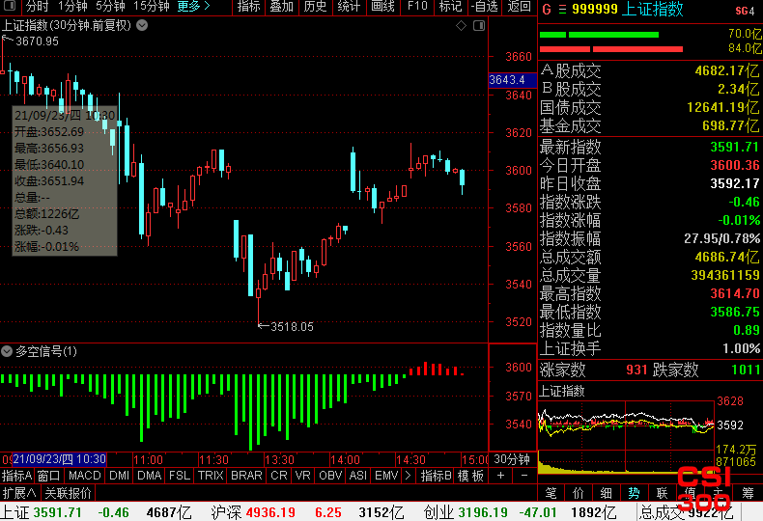Open the 指标 indicator menu
The image size is (763, 521).
(248, 7)
